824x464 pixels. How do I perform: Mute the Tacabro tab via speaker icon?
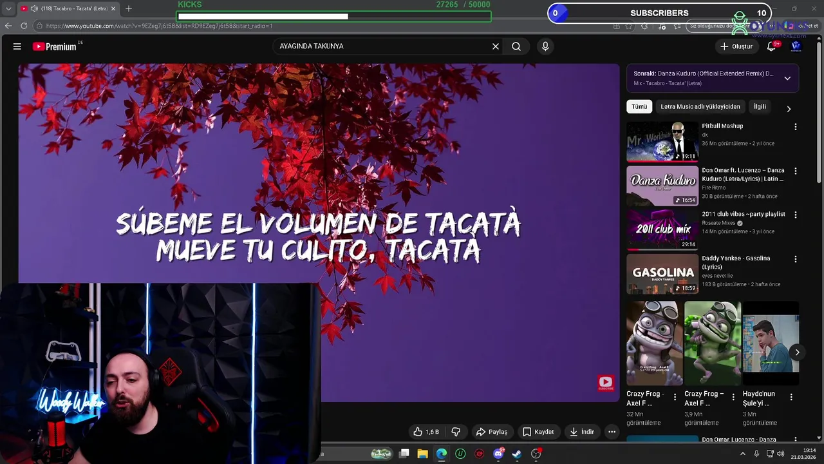click(33, 8)
